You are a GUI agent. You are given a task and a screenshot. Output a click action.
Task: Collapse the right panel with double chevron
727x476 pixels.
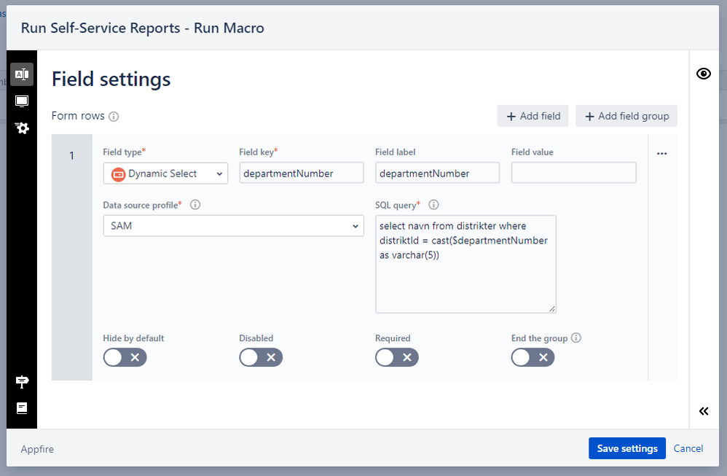pyautogui.click(x=704, y=411)
